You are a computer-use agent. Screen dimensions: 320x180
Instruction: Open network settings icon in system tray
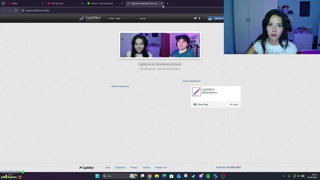pos(294,176)
